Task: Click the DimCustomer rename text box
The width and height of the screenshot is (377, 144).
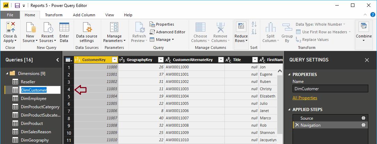Action: coord(40,90)
